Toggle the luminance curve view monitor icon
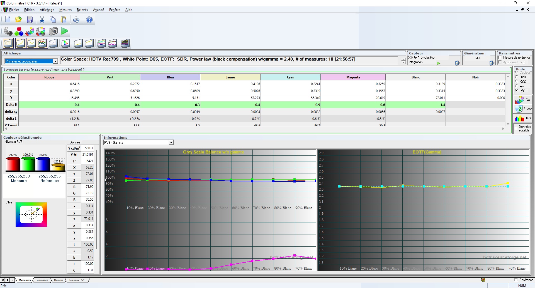 (20, 43)
